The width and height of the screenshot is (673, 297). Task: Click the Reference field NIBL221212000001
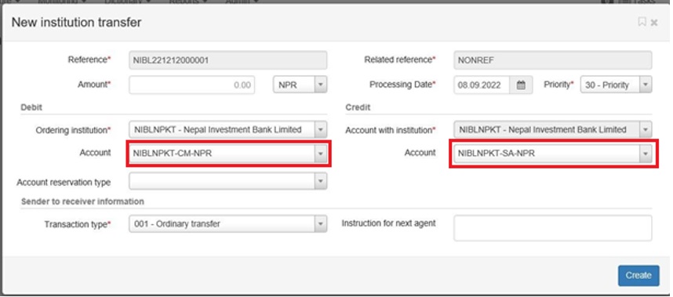(228, 60)
